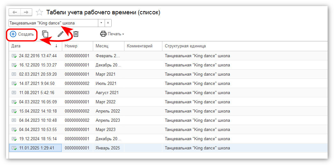Select date 16.12.2020 15:33:27
The image size is (334, 165).
(x=38, y=65)
